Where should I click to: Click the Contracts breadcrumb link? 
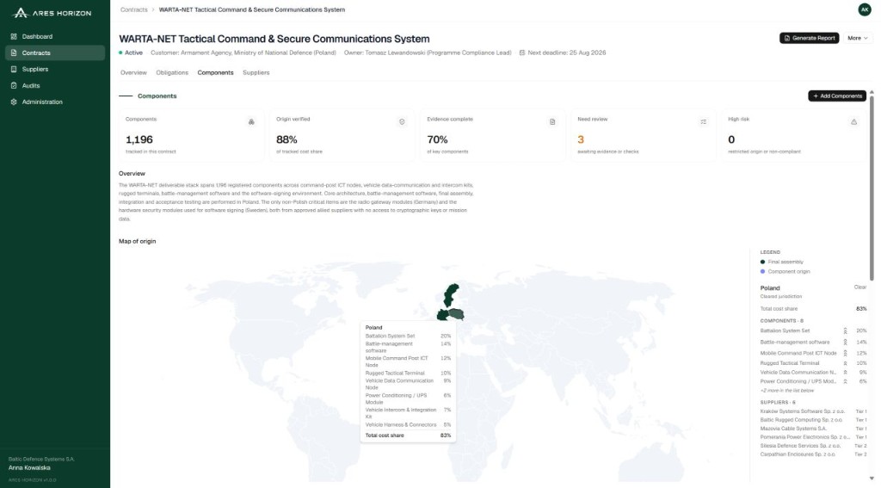[133, 9]
